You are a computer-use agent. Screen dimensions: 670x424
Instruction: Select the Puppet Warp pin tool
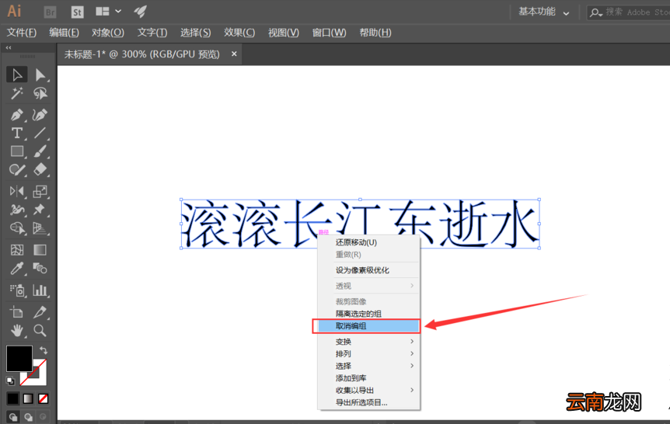(40, 209)
